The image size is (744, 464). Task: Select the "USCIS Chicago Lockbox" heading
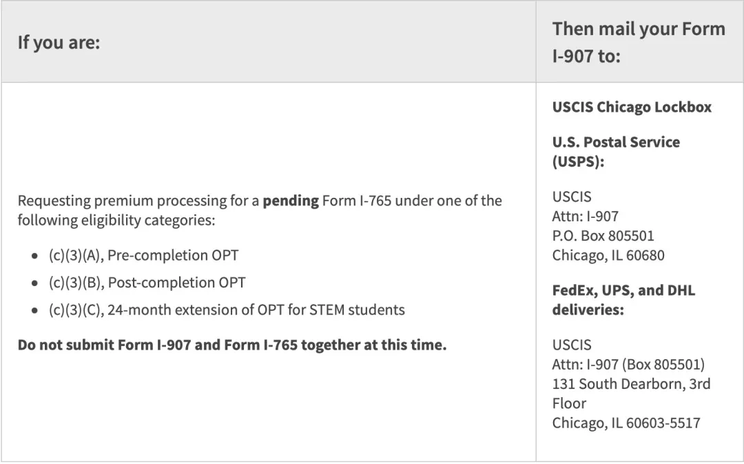tap(632, 107)
